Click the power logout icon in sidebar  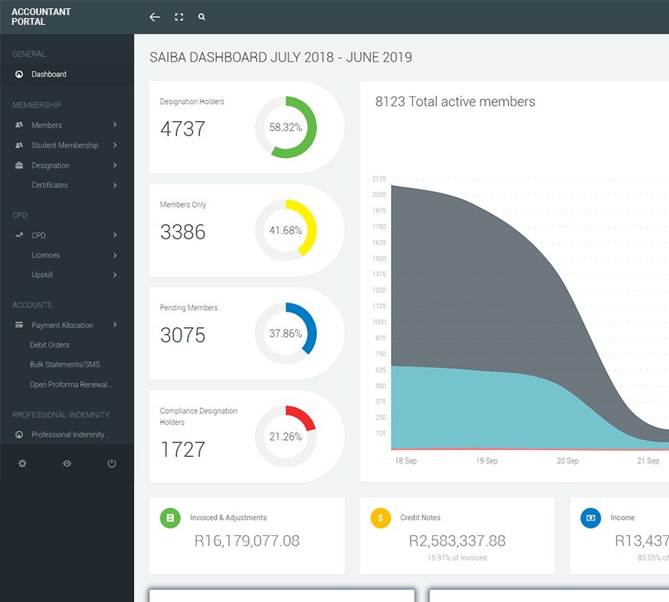[111, 464]
